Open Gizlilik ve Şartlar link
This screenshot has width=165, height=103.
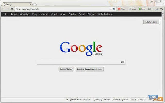[120, 99]
